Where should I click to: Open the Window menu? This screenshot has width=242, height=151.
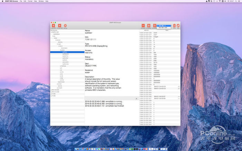point(41,1)
